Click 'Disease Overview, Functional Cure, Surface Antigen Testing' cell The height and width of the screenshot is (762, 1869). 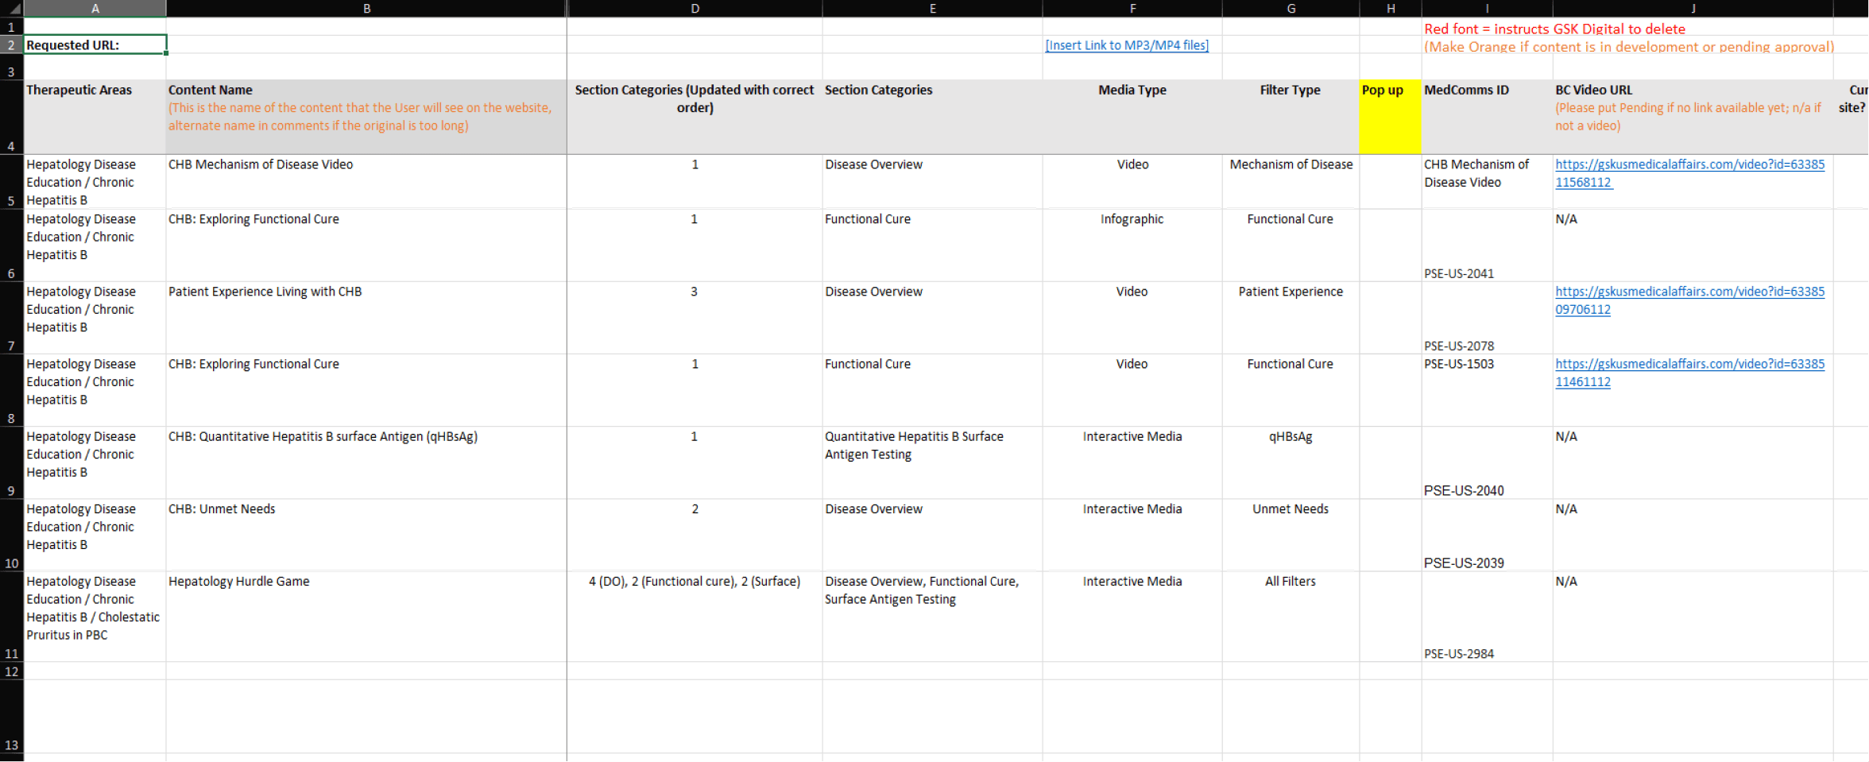[932, 617]
